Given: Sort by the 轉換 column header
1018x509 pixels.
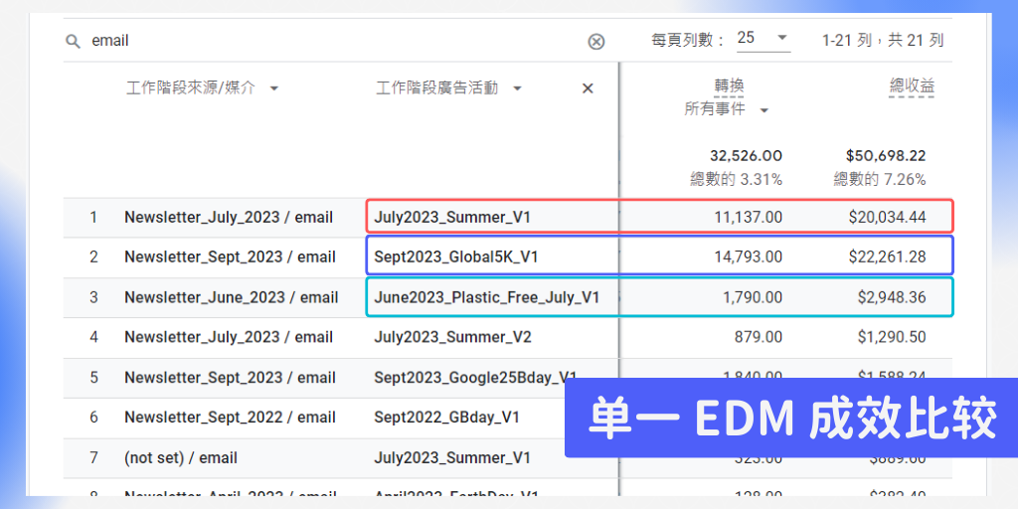Looking at the screenshot, I should [x=729, y=86].
